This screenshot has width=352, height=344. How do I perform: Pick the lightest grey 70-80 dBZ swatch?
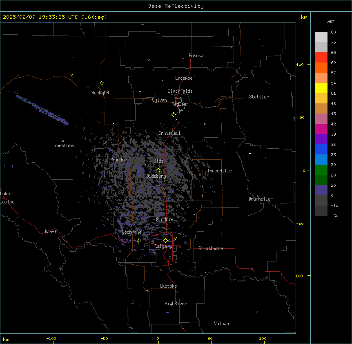tap(321, 37)
